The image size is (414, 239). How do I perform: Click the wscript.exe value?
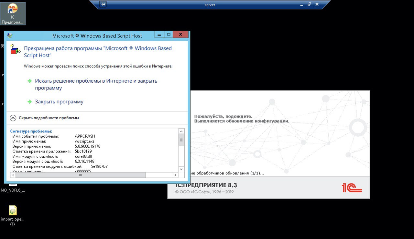point(85,141)
